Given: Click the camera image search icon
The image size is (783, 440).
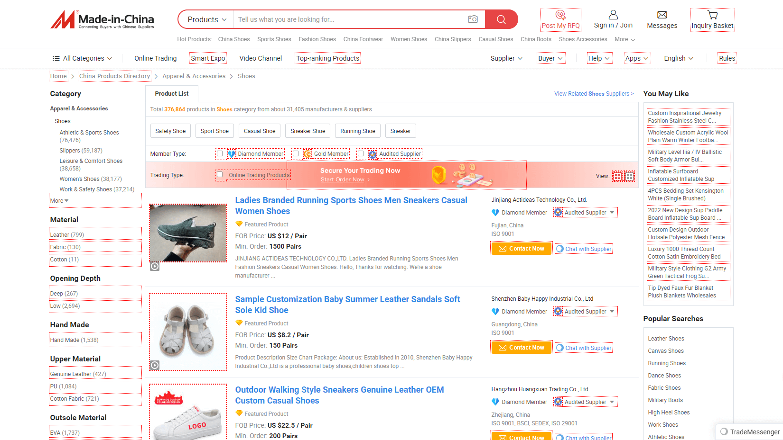Looking at the screenshot, I should pyautogui.click(x=473, y=19).
